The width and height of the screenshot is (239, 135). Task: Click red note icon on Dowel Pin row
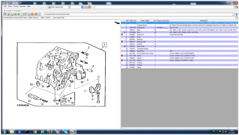click(122, 35)
